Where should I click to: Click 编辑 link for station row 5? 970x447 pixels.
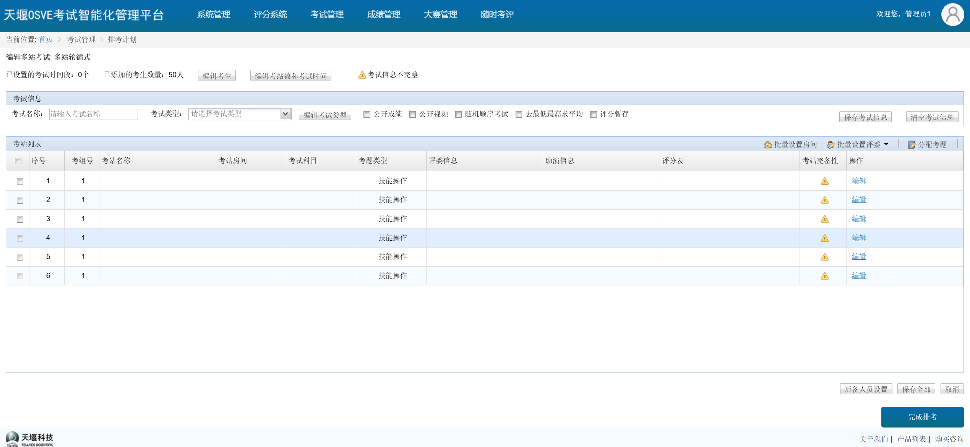(859, 256)
